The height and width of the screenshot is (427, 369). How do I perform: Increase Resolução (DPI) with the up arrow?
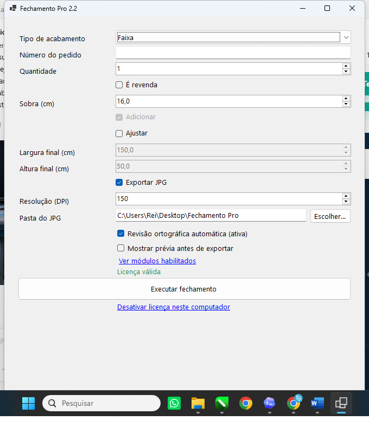click(x=346, y=196)
